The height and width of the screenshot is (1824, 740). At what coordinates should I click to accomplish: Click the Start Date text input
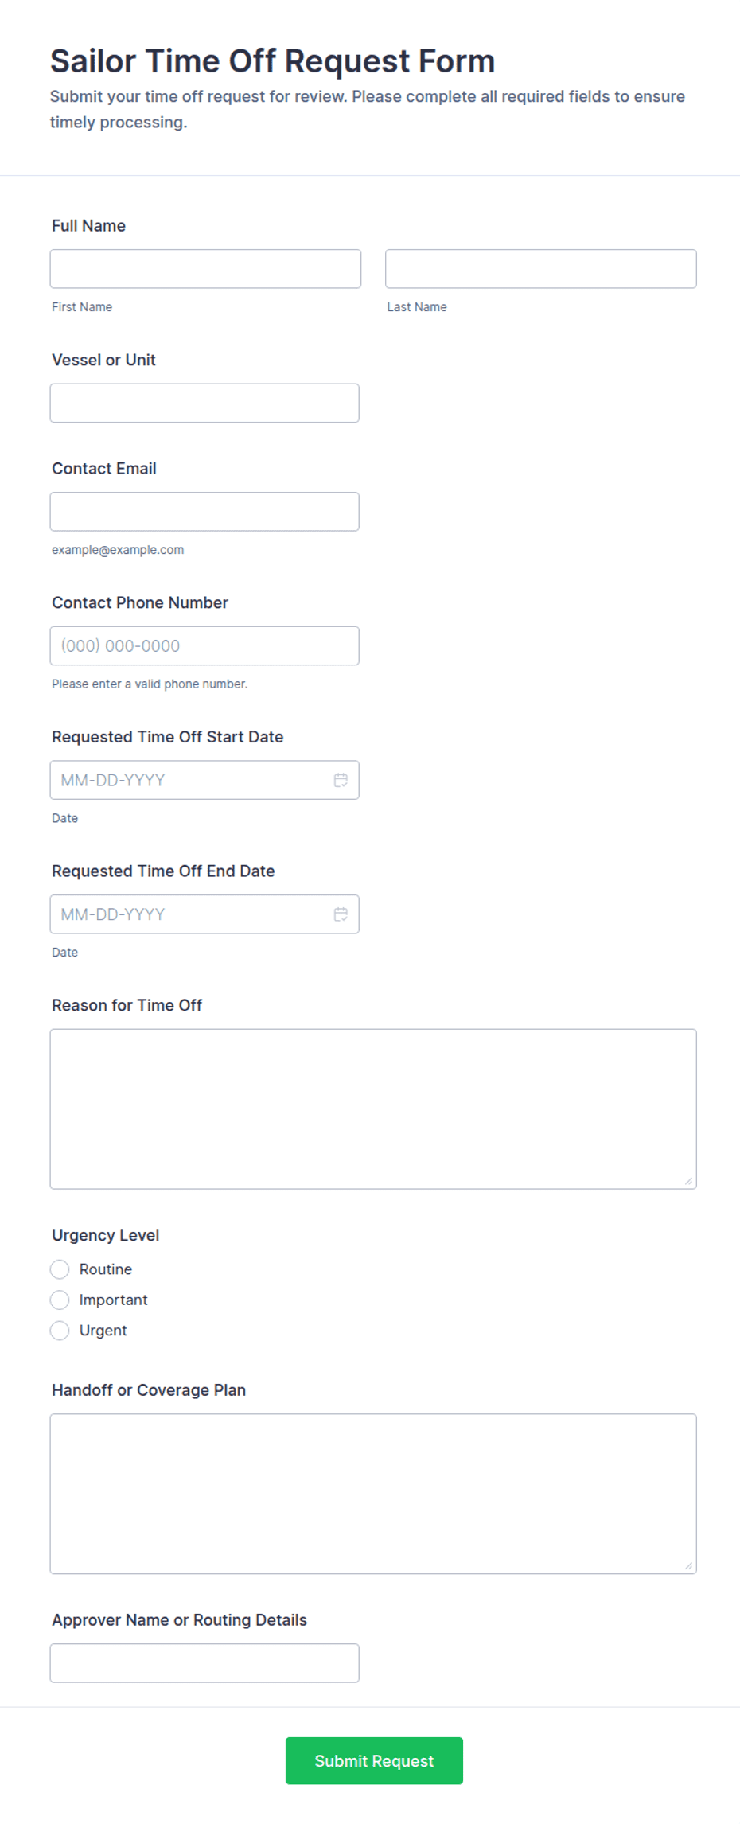click(191, 780)
